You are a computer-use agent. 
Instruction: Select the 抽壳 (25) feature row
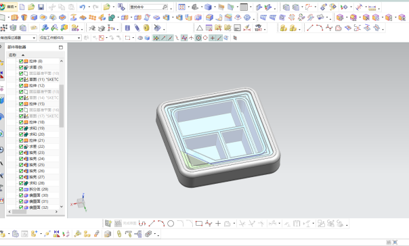coord(37,165)
